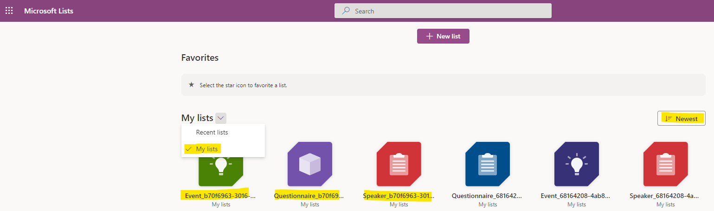Create a list with New list button
The image size is (714, 211).
pos(443,36)
